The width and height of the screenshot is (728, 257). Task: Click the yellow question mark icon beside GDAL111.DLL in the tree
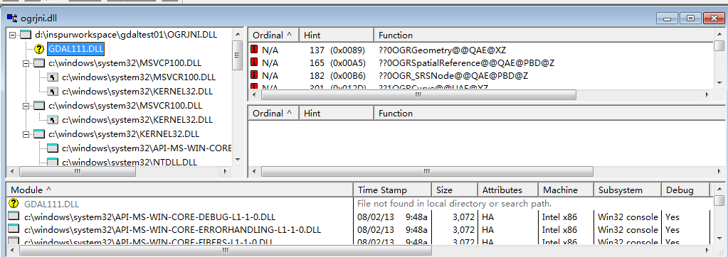pos(39,48)
